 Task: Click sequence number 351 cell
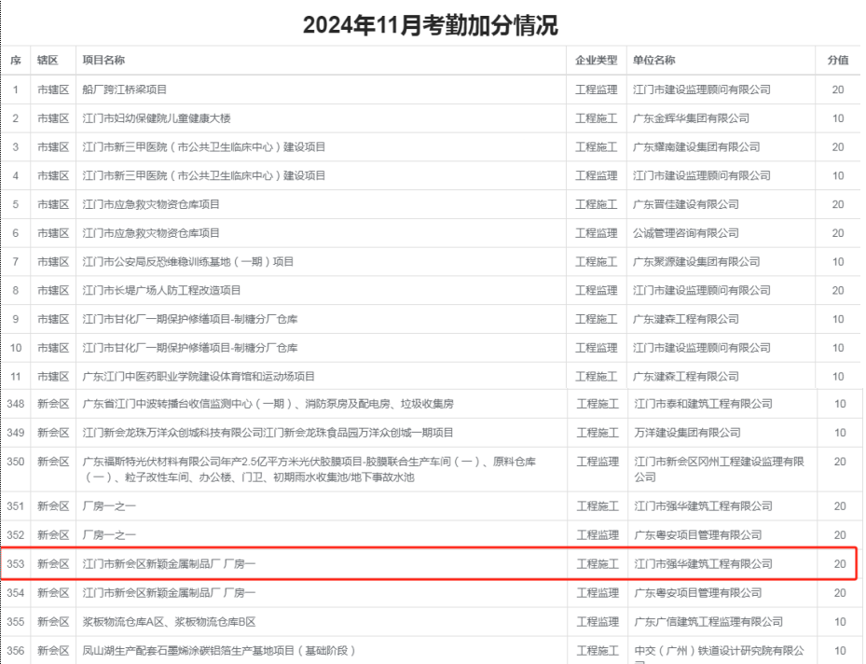coord(16,506)
